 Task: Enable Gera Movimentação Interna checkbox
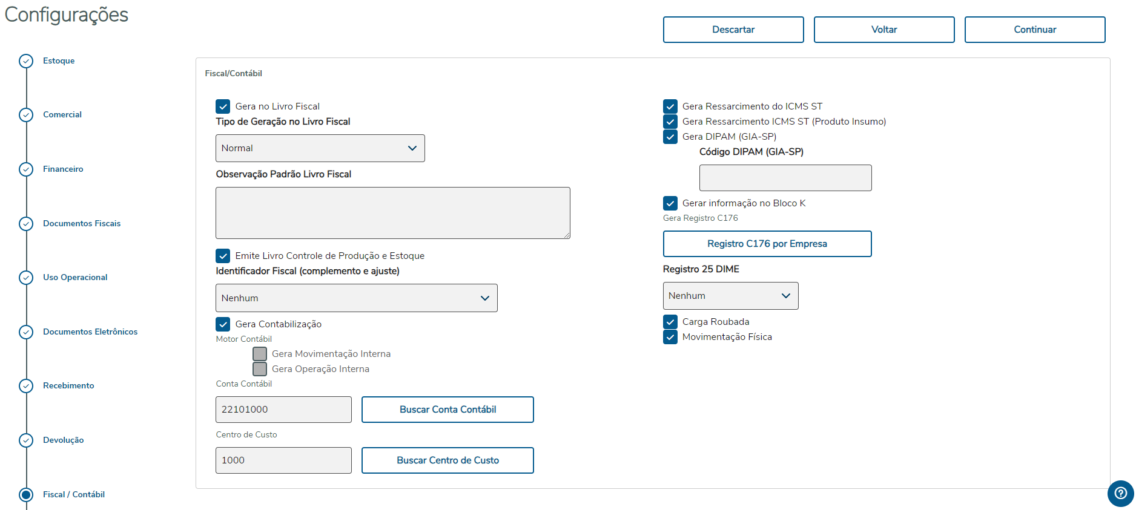(x=260, y=354)
